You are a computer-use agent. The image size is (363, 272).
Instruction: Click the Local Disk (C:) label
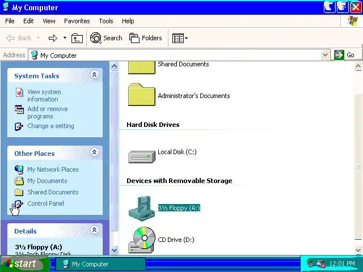point(177,152)
